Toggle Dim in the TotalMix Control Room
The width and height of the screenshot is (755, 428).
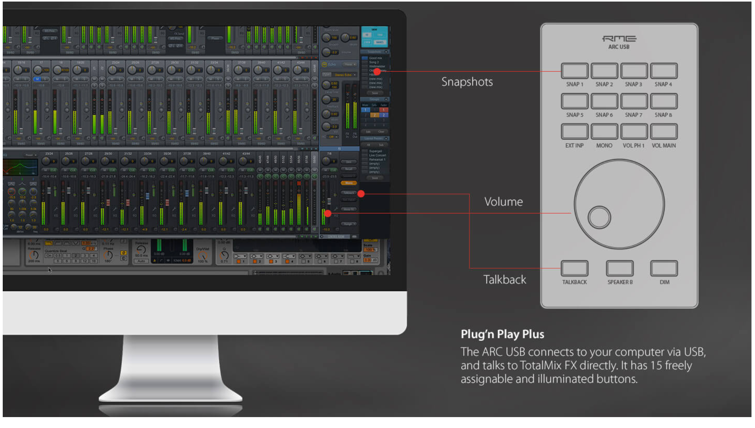[x=349, y=162]
